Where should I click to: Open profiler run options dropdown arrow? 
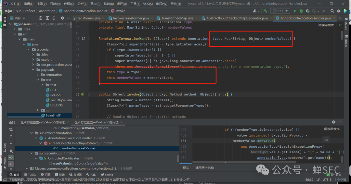point(318,11)
